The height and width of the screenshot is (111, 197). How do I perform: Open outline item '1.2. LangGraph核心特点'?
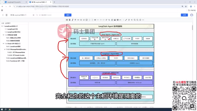[x=13, y=32]
